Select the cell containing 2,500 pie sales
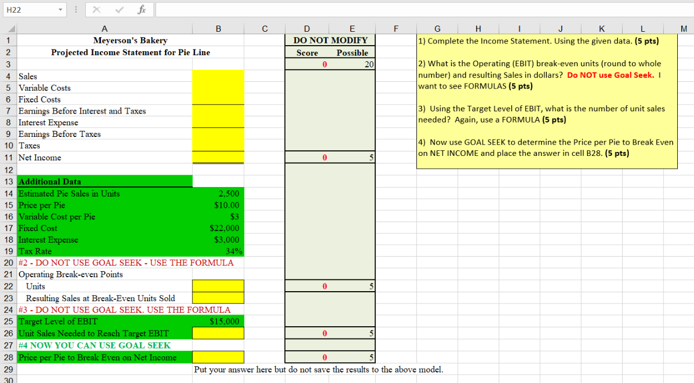The width and height of the screenshot is (694, 383). click(x=218, y=193)
